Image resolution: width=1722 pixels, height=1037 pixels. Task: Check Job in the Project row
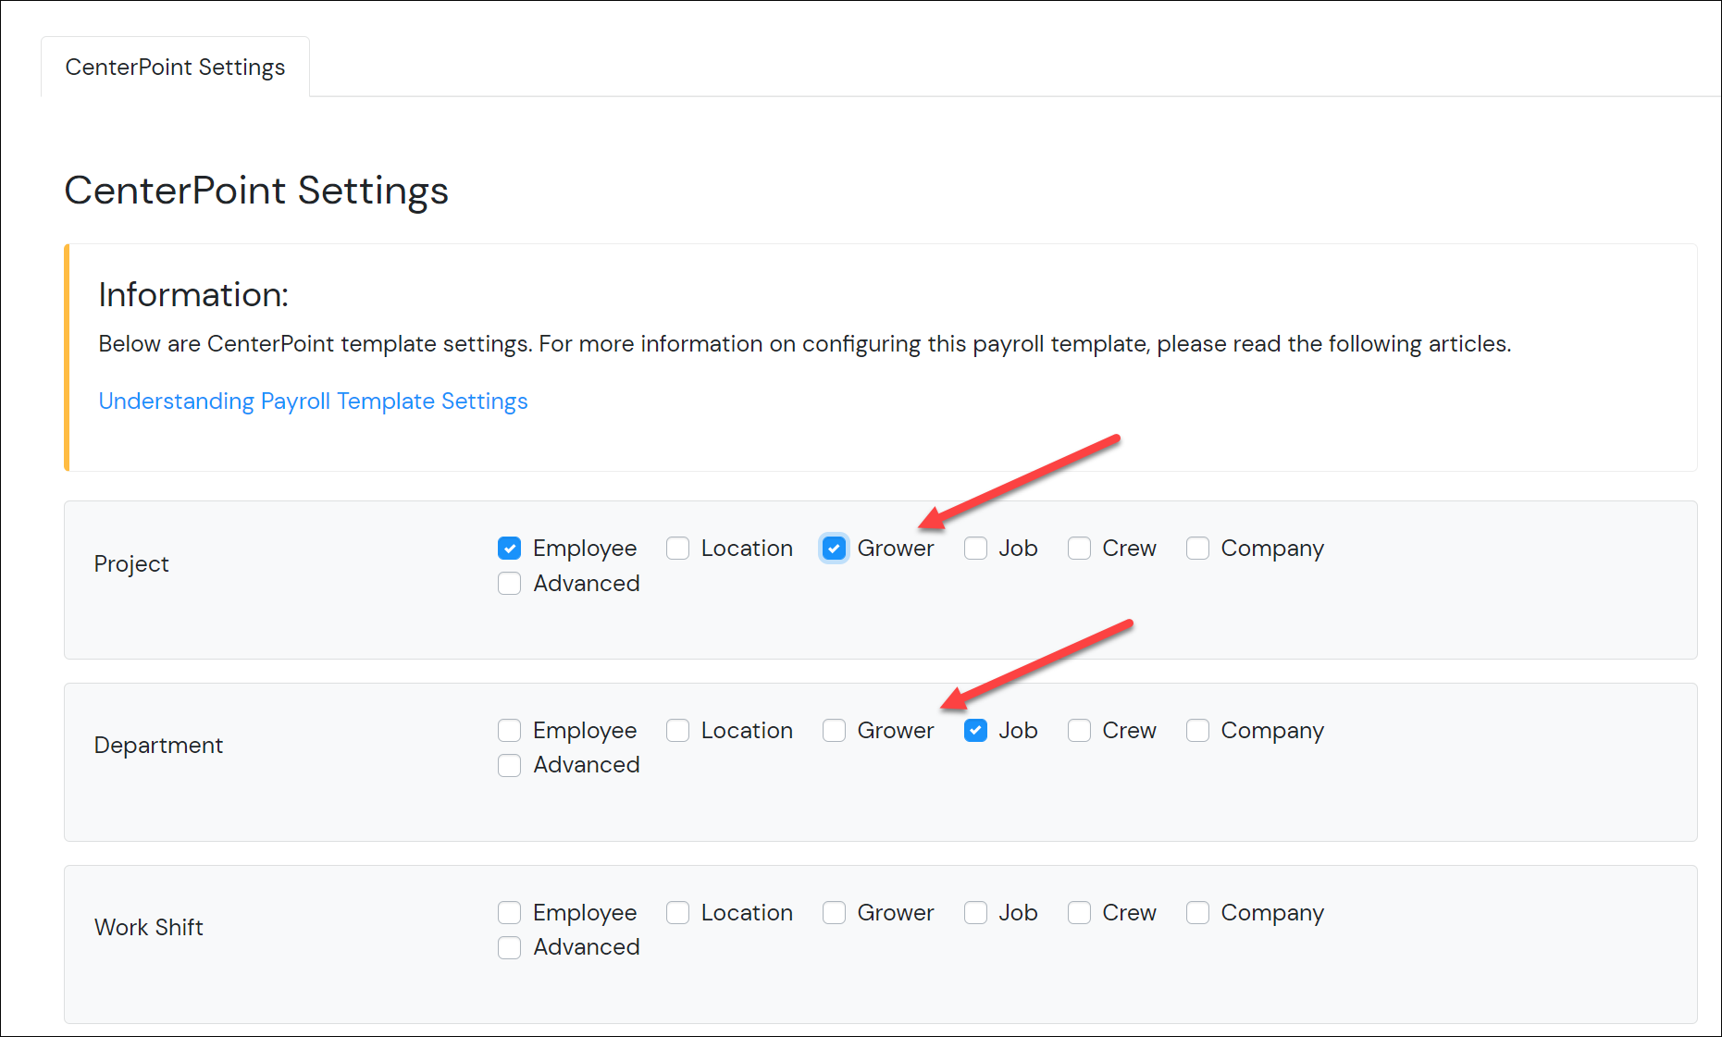click(976, 549)
